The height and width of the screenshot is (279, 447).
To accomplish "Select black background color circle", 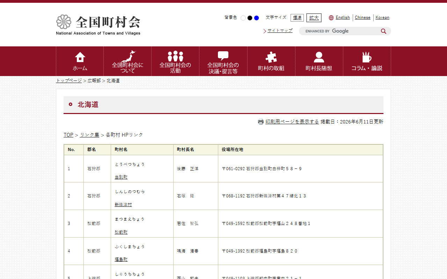I will [250, 18].
